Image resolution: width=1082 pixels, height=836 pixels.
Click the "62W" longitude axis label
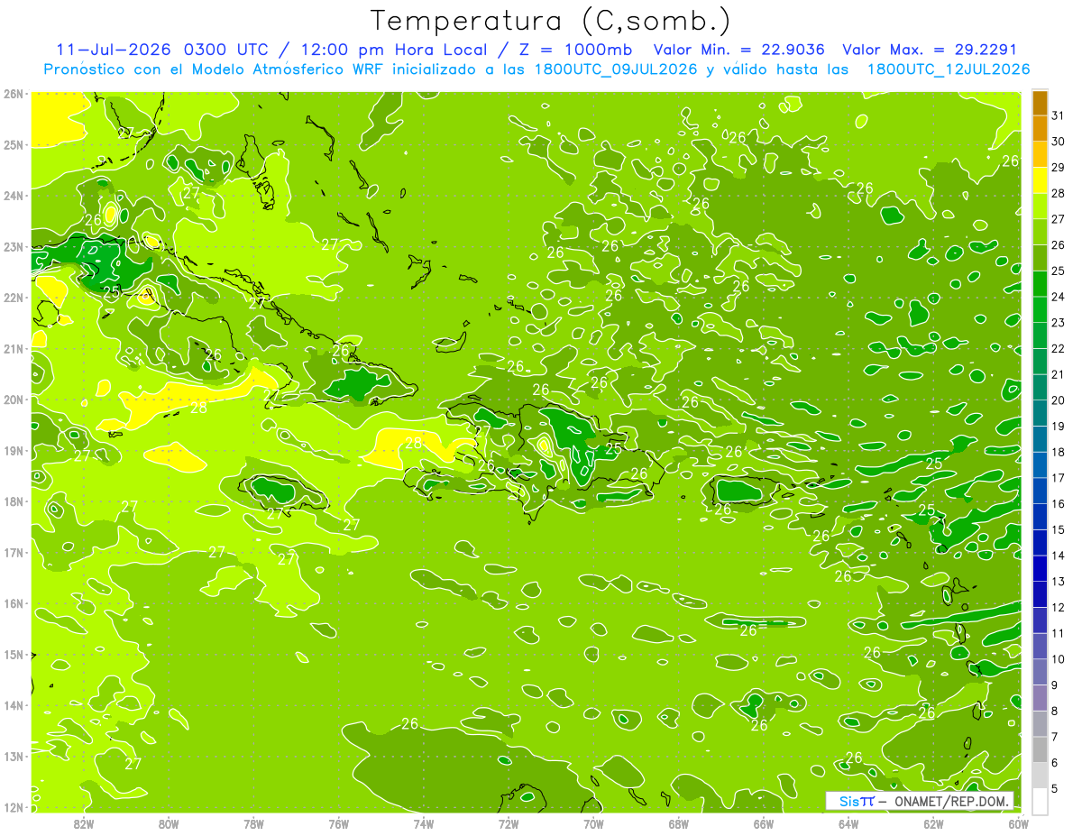click(933, 823)
